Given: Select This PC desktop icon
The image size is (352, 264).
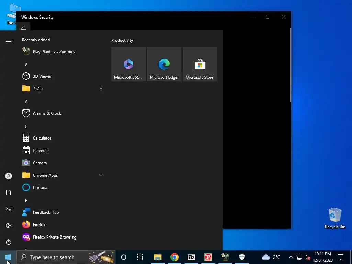Looking at the screenshot, I should (11, 14).
